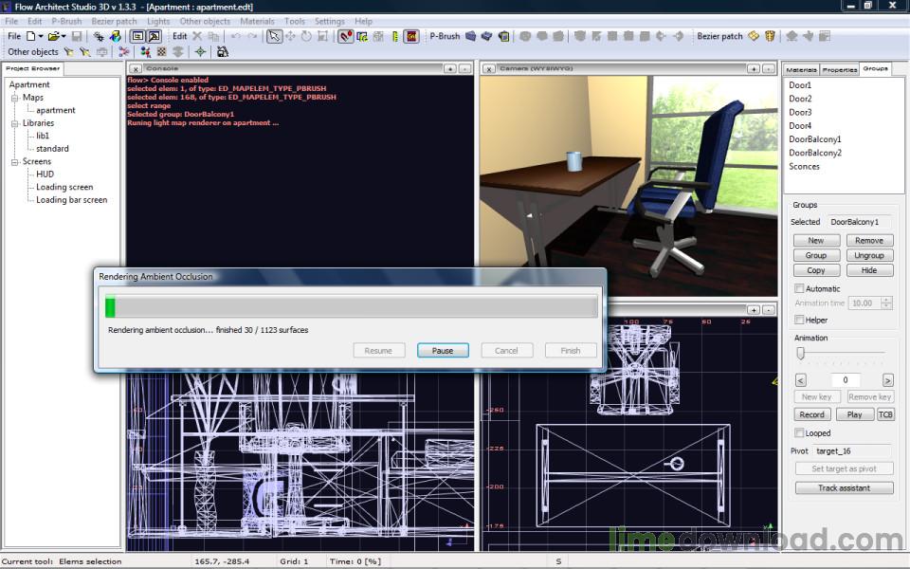Click the third P-Brush icon with yellow frame

click(503, 36)
